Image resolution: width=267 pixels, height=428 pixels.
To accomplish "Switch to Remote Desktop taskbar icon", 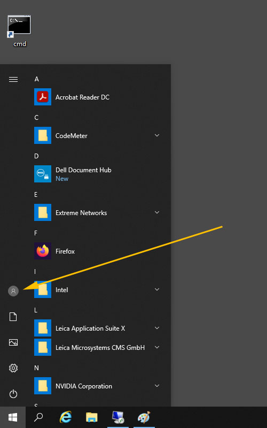I will [x=118, y=417].
